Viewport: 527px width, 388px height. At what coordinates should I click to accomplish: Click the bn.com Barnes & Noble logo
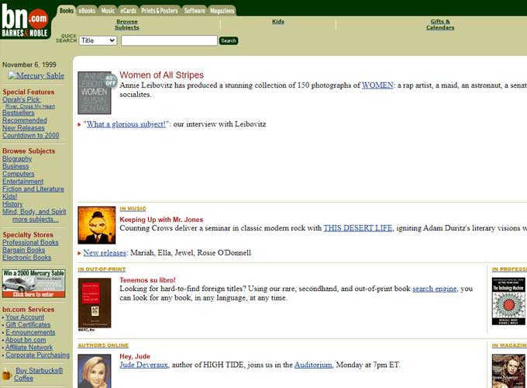click(26, 20)
